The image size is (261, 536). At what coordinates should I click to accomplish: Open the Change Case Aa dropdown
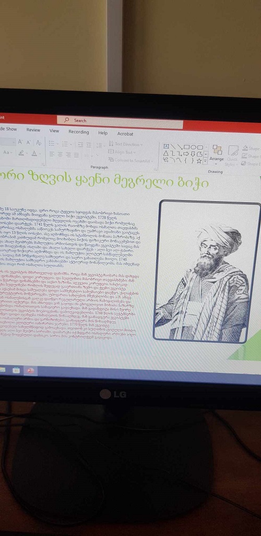pyautogui.click(x=7, y=152)
